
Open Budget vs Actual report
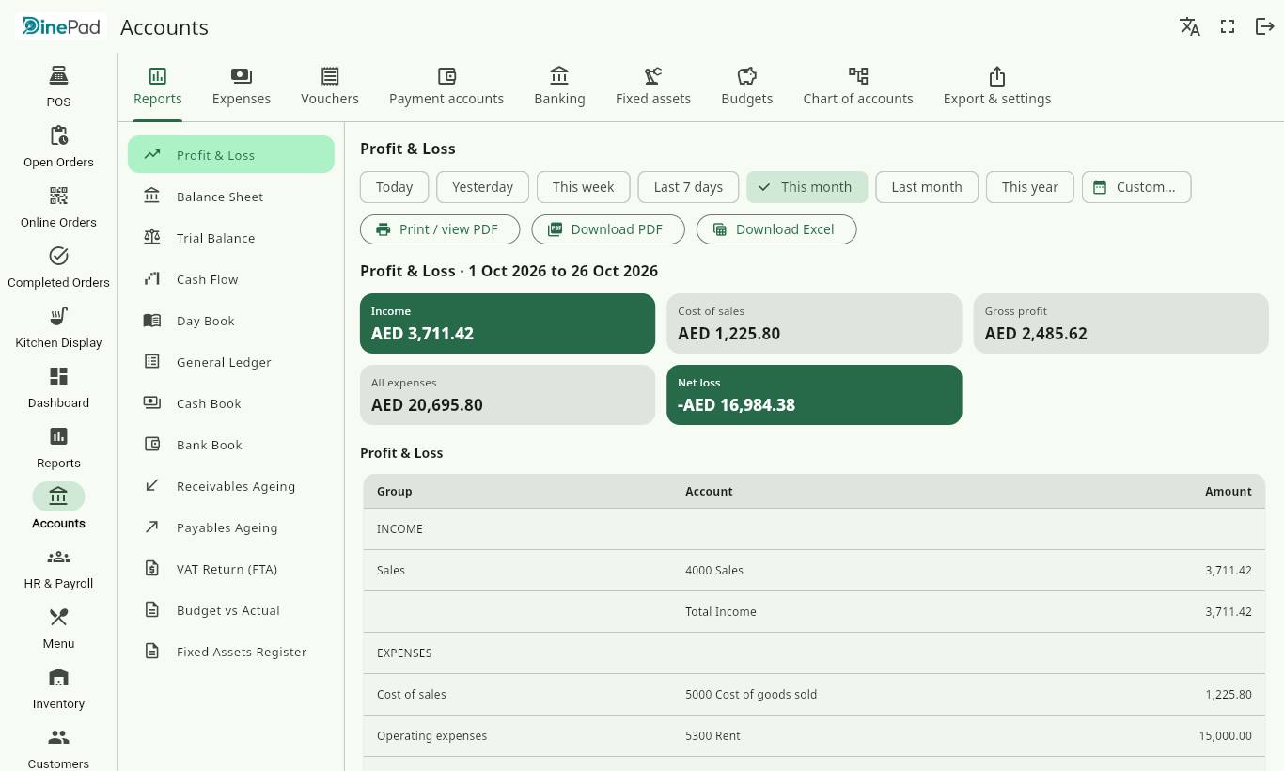(x=231, y=610)
